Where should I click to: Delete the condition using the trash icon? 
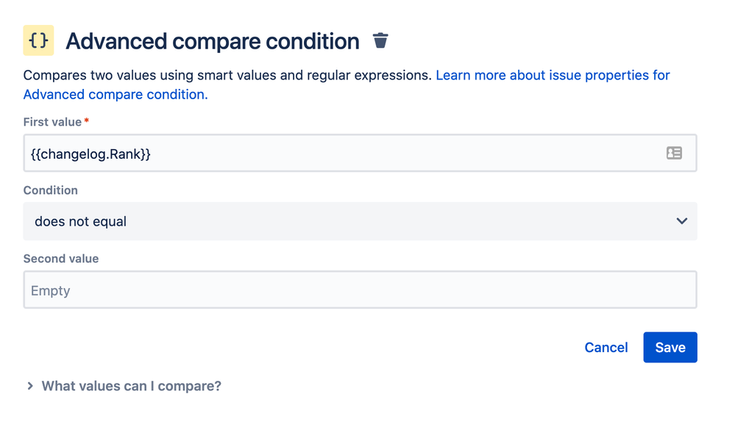[x=380, y=41]
